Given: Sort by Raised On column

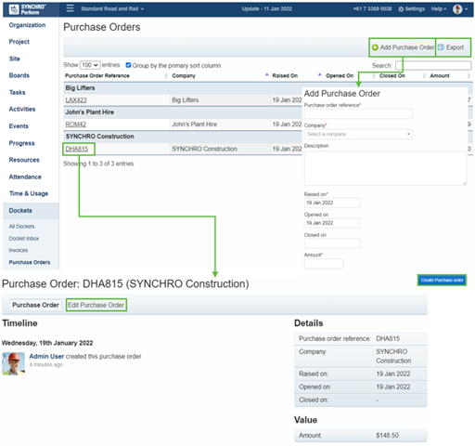Looking at the screenshot, I should coord(296,76).
